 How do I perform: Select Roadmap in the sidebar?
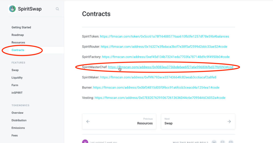click(x=18, y=35)
